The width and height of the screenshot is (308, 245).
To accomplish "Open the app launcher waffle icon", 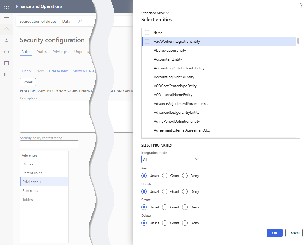I will [x=6, y=6].
